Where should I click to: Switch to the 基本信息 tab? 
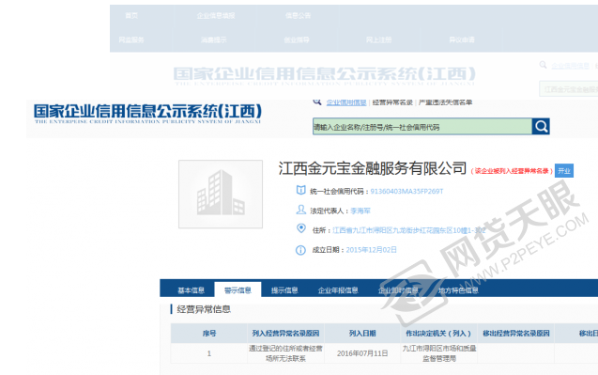click(192, 290)
